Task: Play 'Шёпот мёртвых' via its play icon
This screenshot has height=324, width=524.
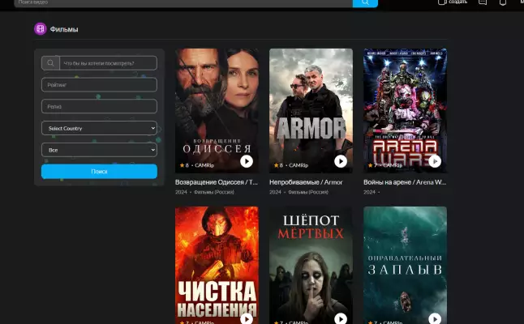Action: point(341,319)
